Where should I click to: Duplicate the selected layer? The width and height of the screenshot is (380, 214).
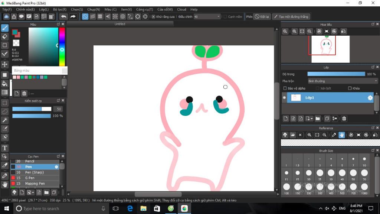[x=327, y=119]
